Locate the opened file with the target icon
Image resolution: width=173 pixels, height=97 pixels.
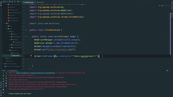[10, 2]
